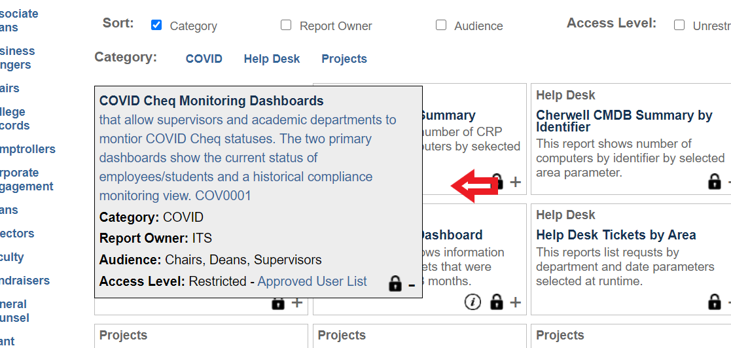
Task: Enable sorting by Report Owner
Action: coord(286,25)
